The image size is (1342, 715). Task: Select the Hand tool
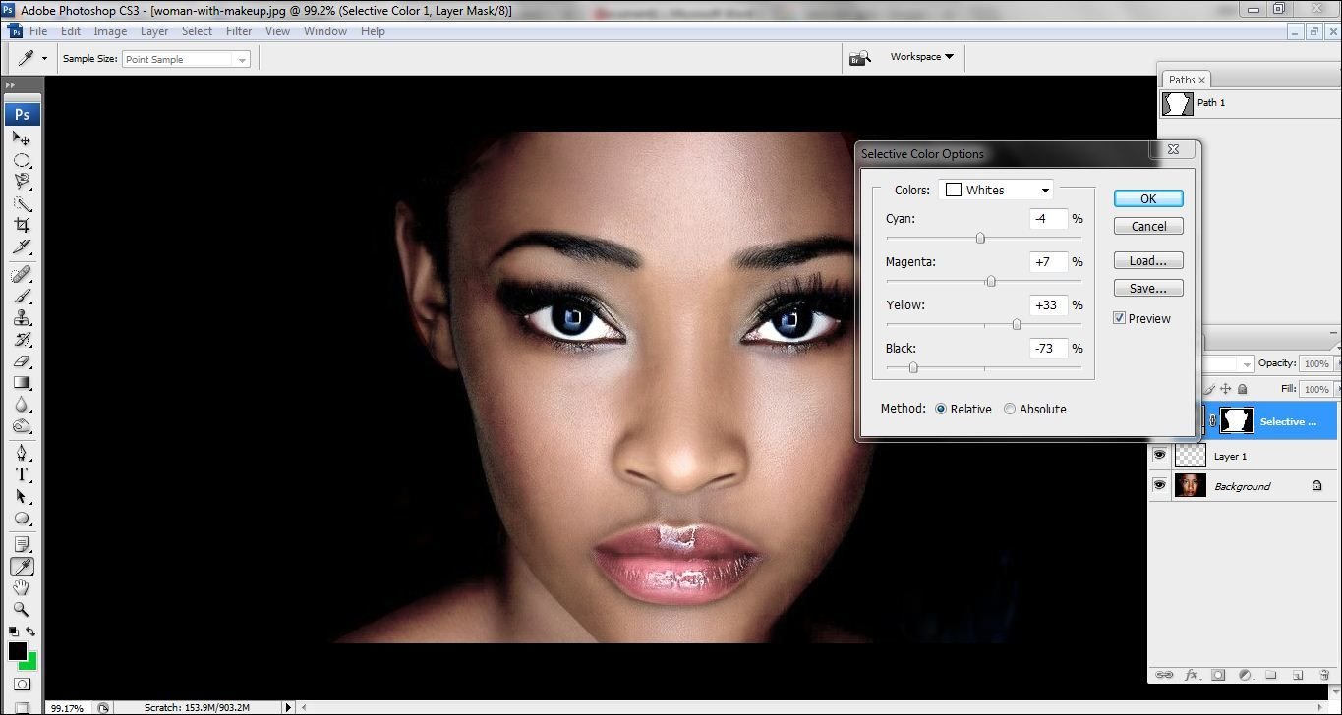tap(22, 587)
